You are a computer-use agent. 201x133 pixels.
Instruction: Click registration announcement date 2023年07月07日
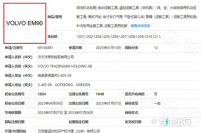108,103
